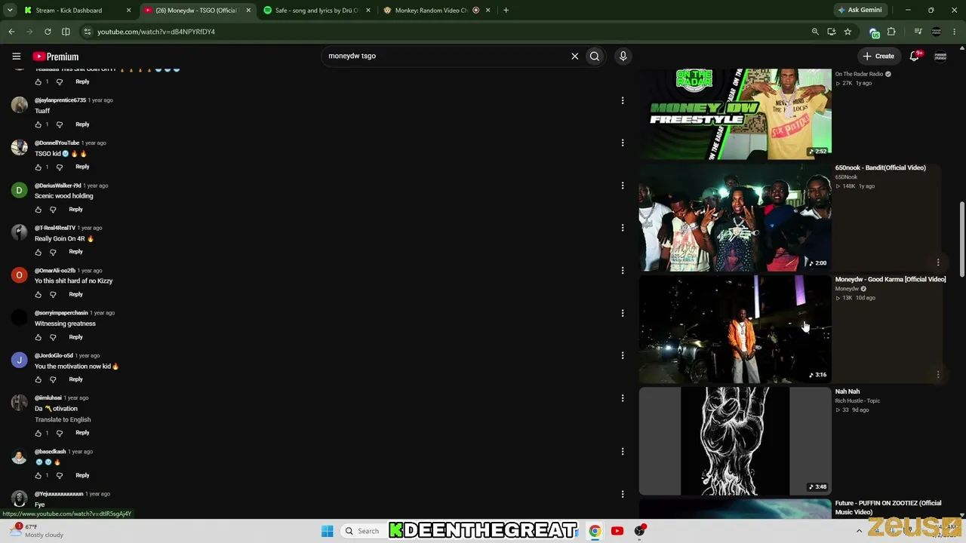Viewport: 966px width, 543px height.
Task: Reload the page in Chrome
Action: pos(48,32)
